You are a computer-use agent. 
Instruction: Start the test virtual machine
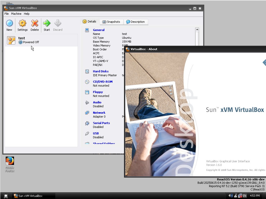[x=47, y=25]
